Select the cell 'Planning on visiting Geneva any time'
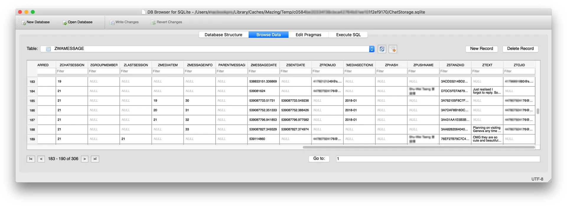Image resolution: width=567 pixels, height=206 pixels. point(487,129)
